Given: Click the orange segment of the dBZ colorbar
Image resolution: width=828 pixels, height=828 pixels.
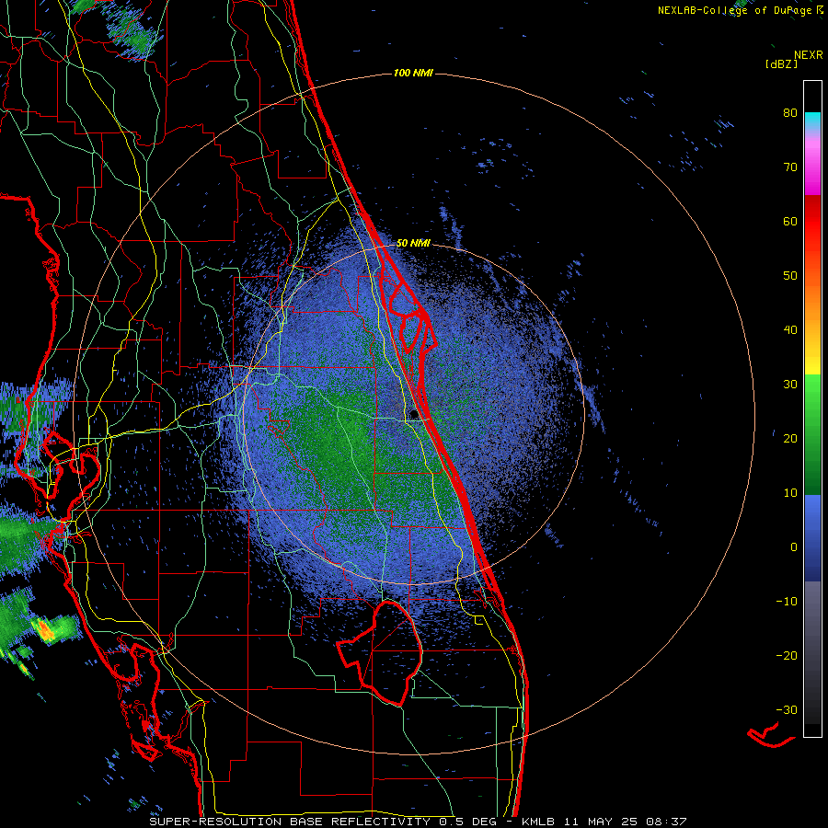Looking at the screenshot, I should [x=812, y=298].
